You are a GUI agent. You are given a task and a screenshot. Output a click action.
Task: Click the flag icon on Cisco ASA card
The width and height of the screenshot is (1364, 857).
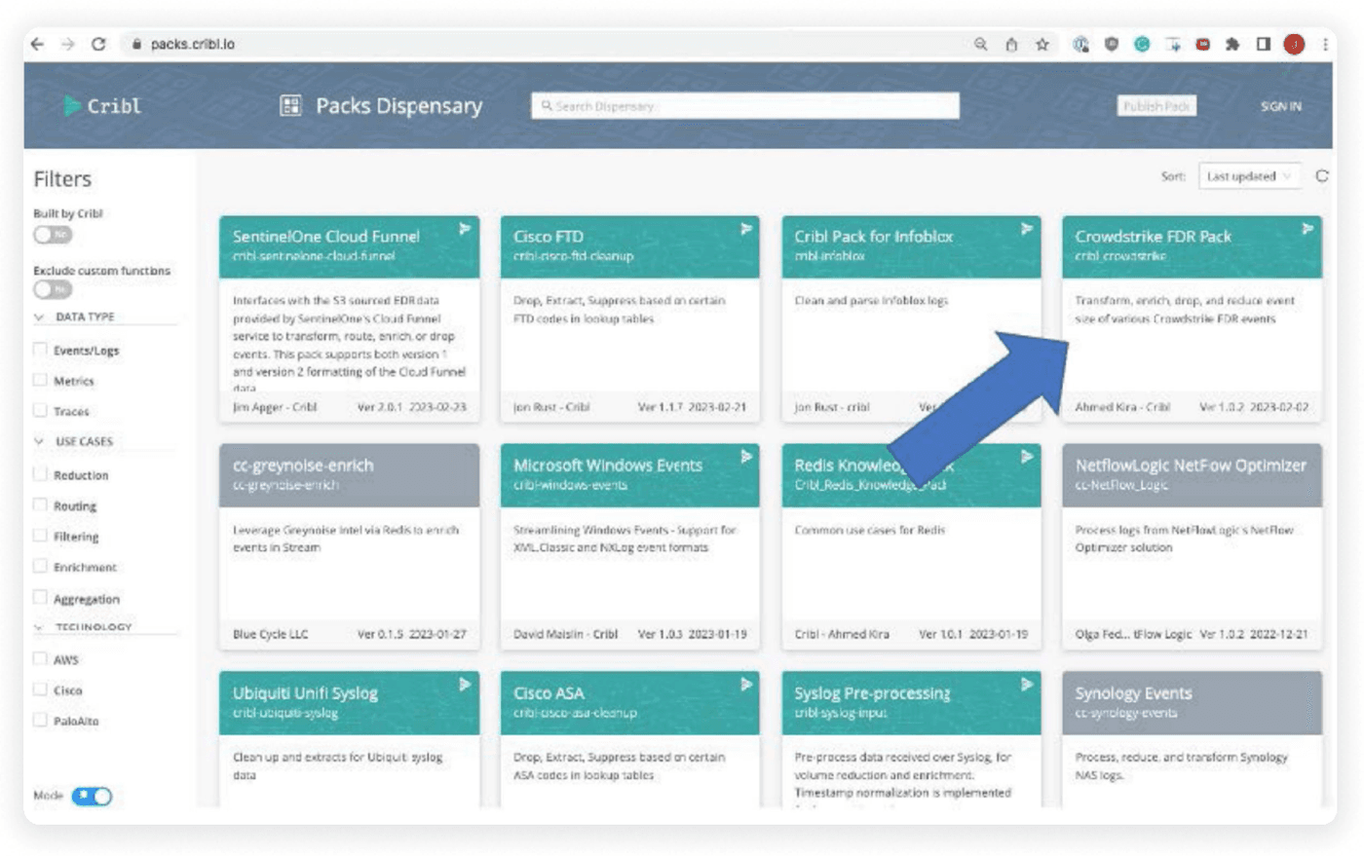[x=745, y=685]
